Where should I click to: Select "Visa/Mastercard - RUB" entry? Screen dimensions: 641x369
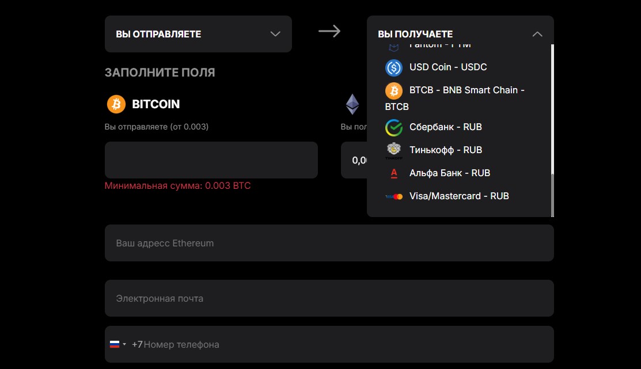click(x=459, y=196)
